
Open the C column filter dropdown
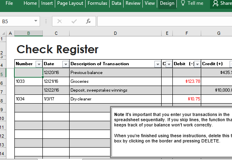click(169, 64)
